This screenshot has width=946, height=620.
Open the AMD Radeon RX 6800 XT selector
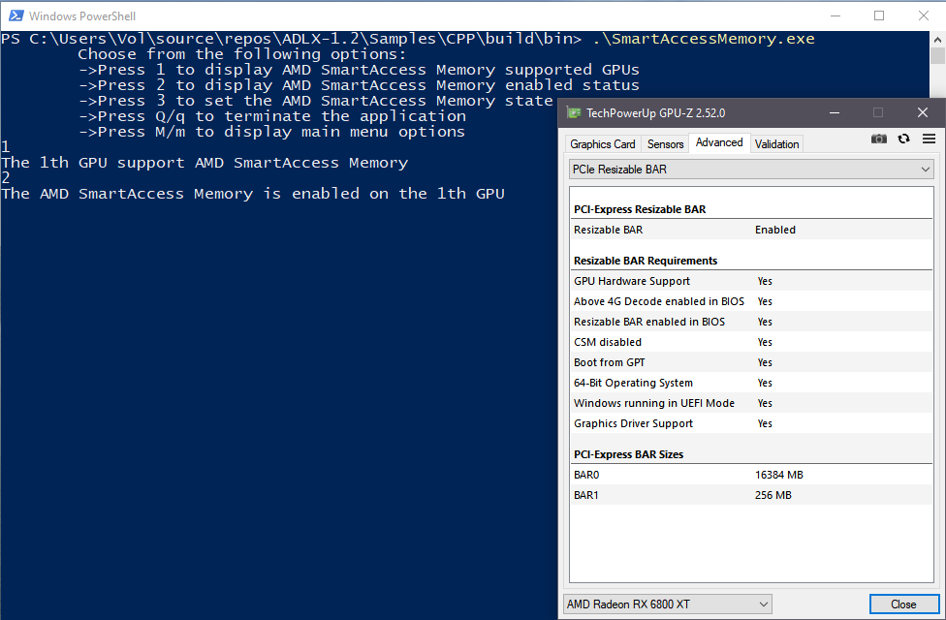click(x=667, y=604)
